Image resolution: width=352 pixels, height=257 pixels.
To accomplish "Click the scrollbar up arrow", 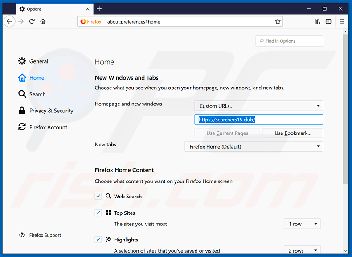I will [345, 32].
